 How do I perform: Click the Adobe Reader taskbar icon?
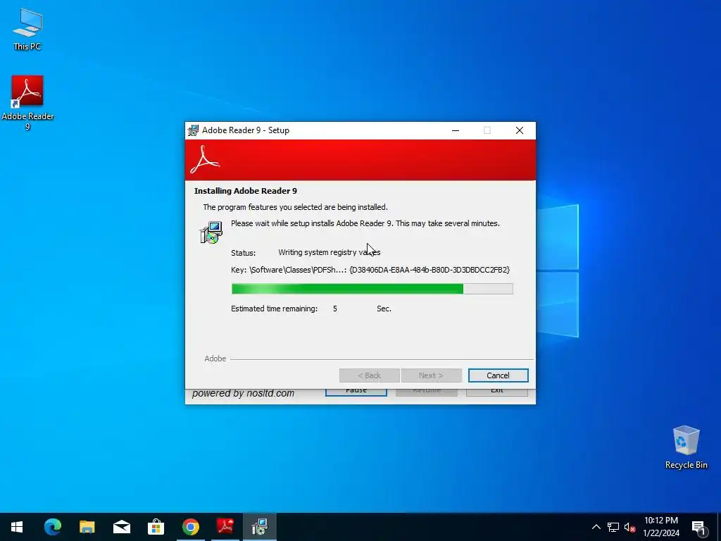pos(225,527)
